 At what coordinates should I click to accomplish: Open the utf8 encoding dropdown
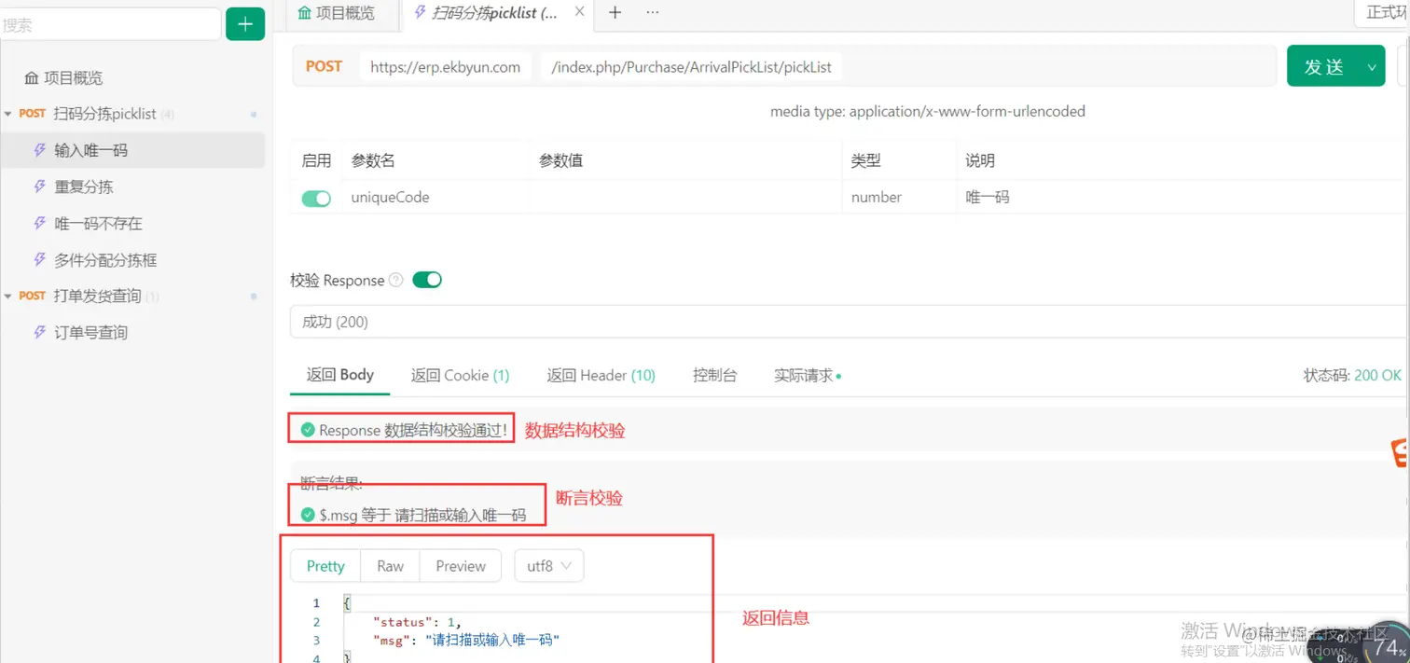(548, 566)
